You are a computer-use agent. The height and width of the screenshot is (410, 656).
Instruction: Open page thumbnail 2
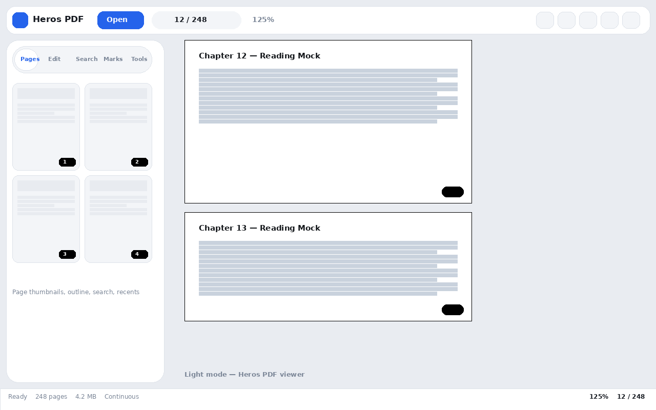[x=118, y=127]
